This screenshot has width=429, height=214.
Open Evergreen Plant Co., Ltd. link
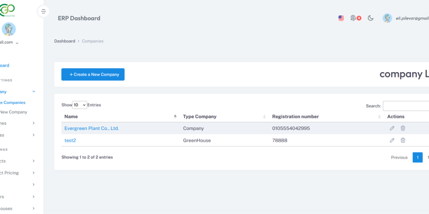click(91, 129)
